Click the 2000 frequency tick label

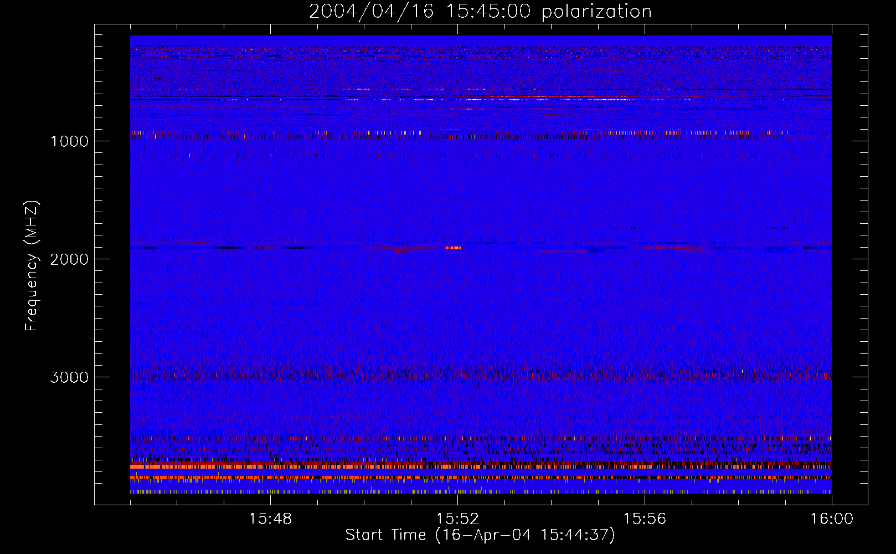coord(69,259)
